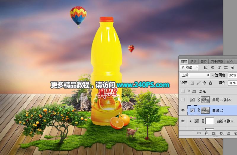Screen dimensions: 237x155
Task: Filter layers by type (T) icon
Action: pyautogui.click(x=219, y=67)
